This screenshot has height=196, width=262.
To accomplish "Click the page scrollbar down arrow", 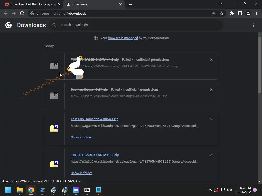I will click(x=260, y=181).
